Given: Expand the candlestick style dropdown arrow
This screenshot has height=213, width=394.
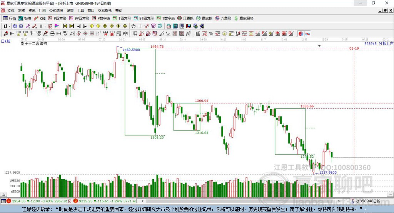Looking at the screenshot, I should pyautogui.click(x=45, y=26).
